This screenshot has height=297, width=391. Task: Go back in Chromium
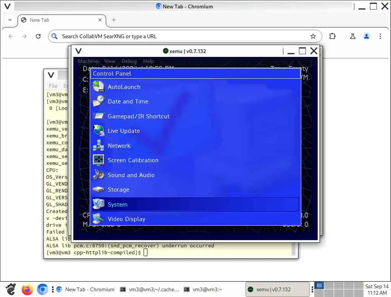[x=11, y=36]
